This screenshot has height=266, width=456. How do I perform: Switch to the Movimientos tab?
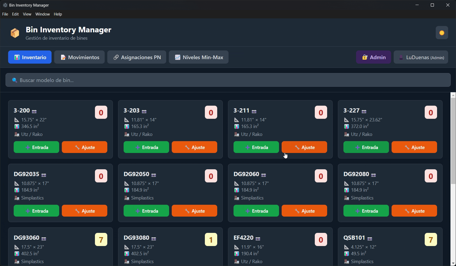pos(79,57)
